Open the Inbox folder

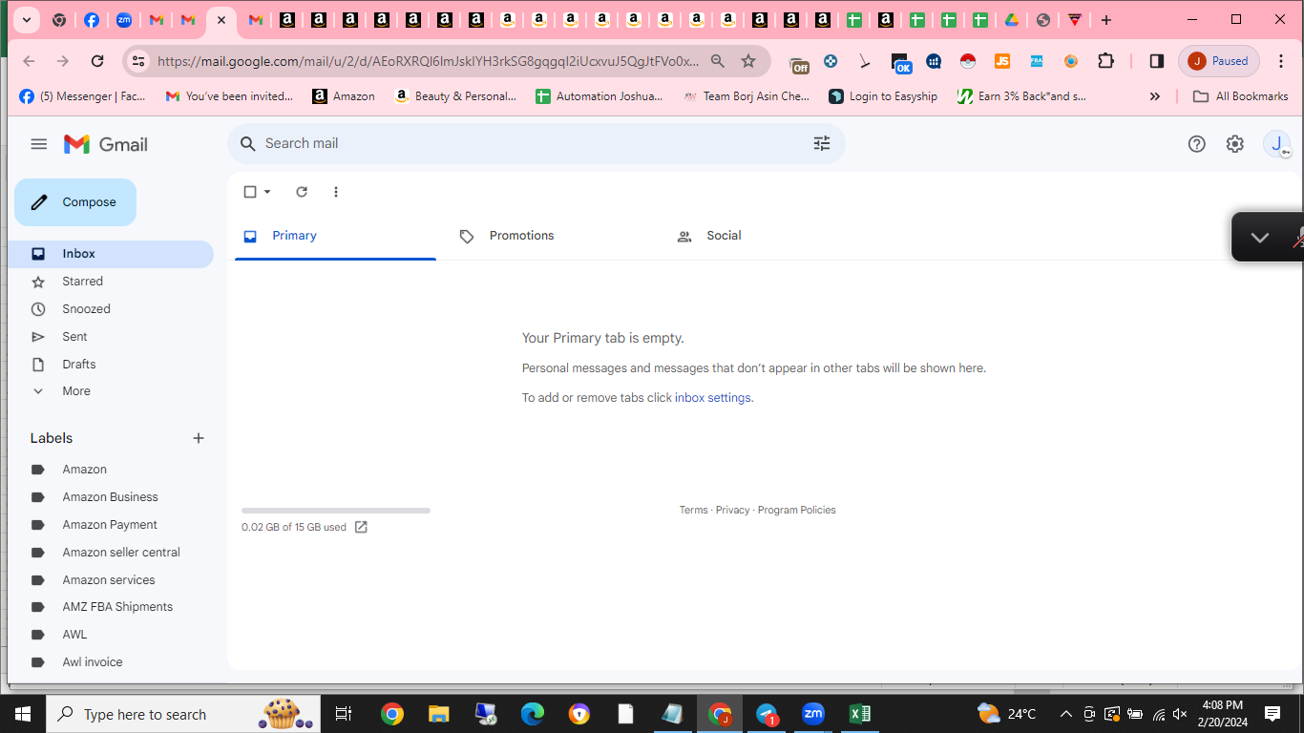pos(111,254)
